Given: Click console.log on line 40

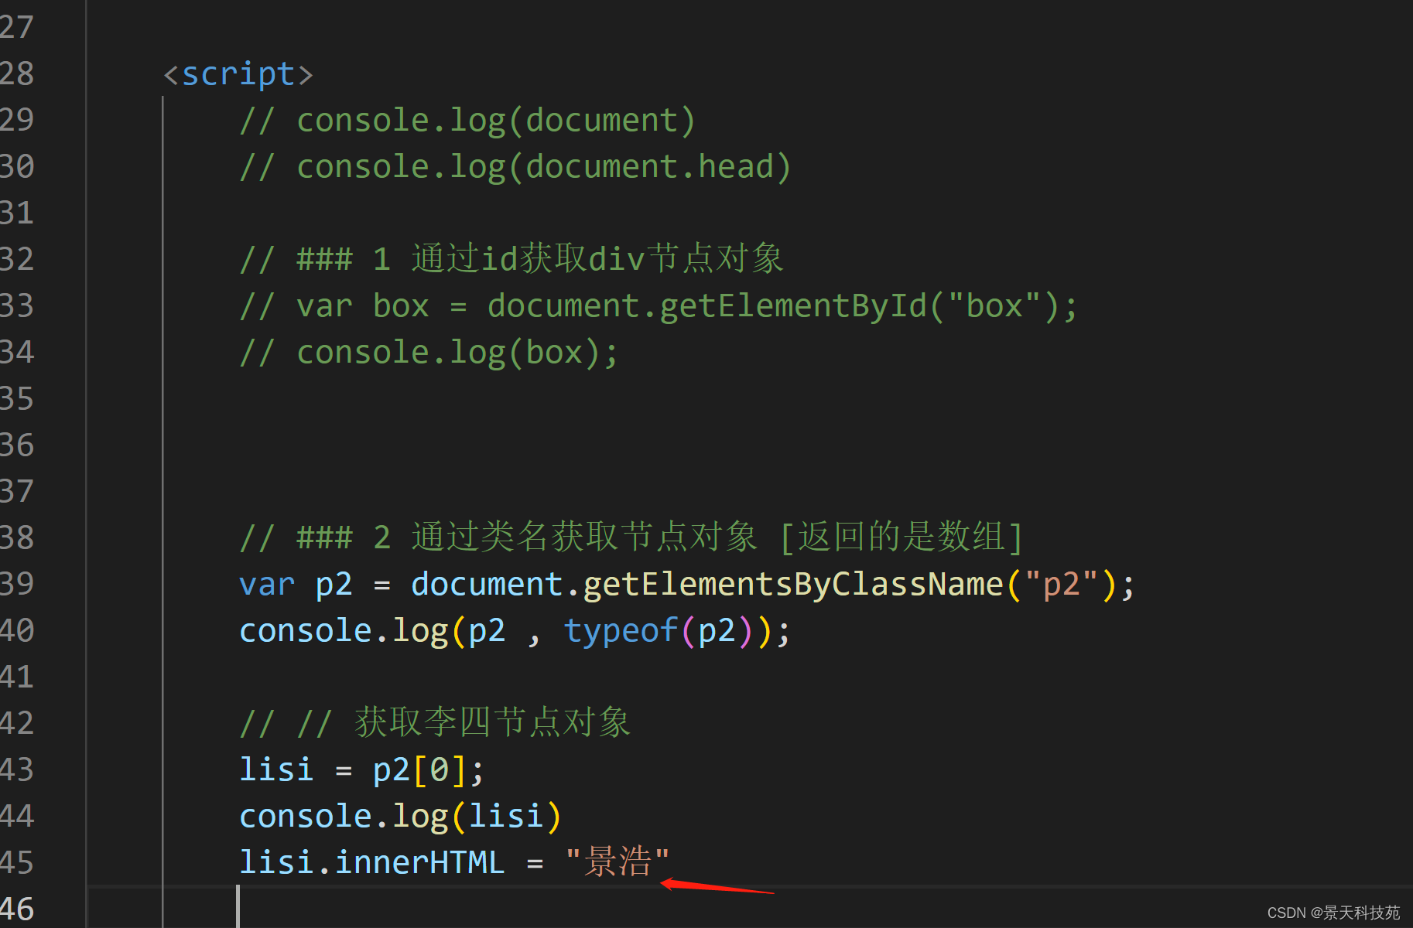Looking at the screenshot, I should click(344, 631).
